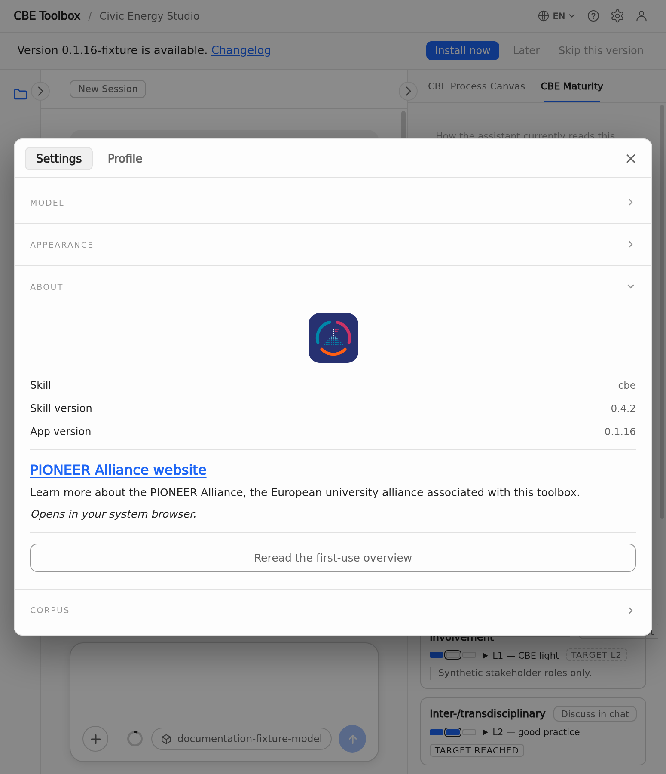Image resolution: width=666 pixels, height=774 pixels.
Task: Expand the APPEARANCE settings section
Action: coord(333,244)
